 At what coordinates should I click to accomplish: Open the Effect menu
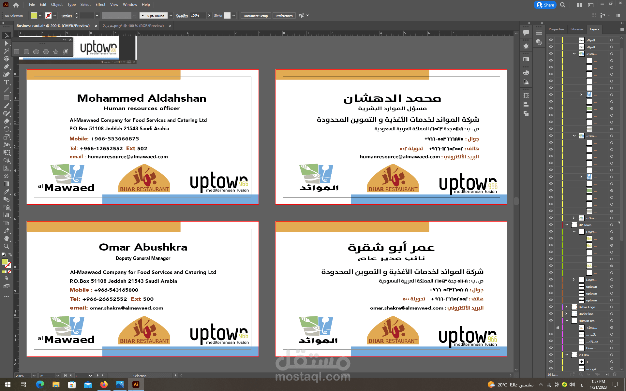100,5
